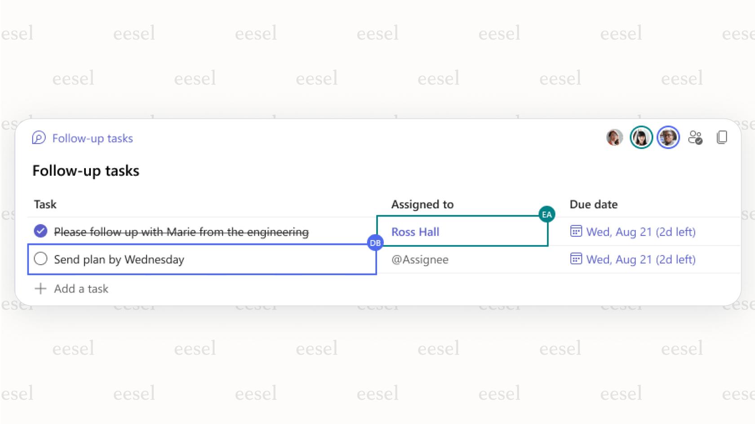
Task: Mark Send plan by Wednesday as complete
Action: pos(40,259)
